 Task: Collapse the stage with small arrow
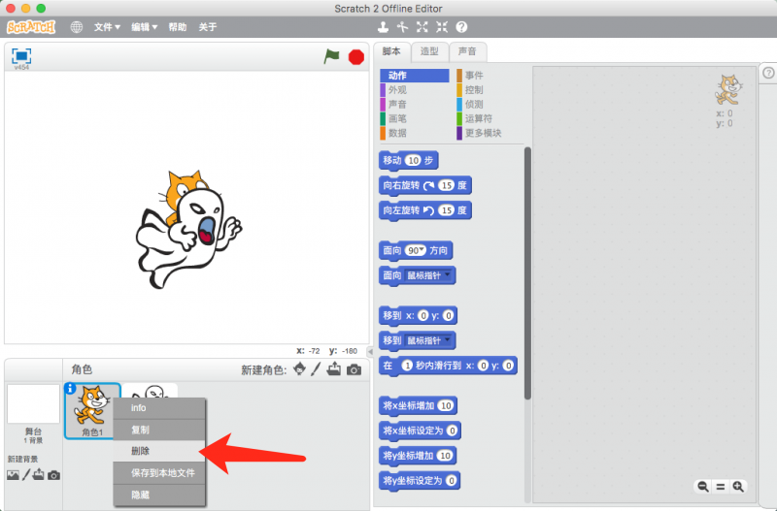click(370, 351)
